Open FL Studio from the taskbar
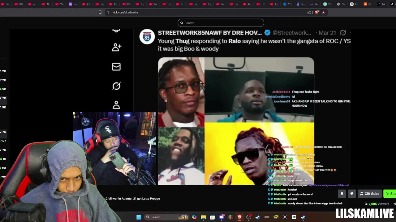 click(x=230, y=217)
